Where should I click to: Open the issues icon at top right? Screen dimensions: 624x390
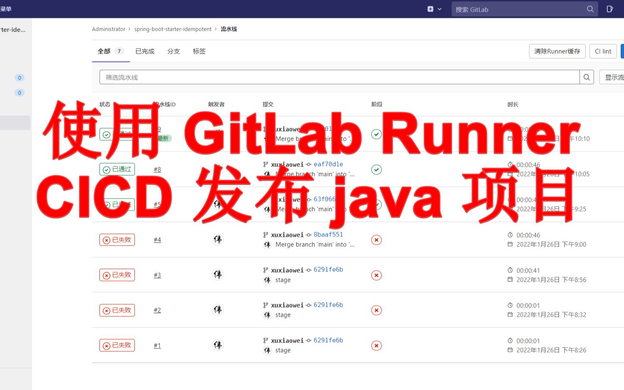coord(610,9)
